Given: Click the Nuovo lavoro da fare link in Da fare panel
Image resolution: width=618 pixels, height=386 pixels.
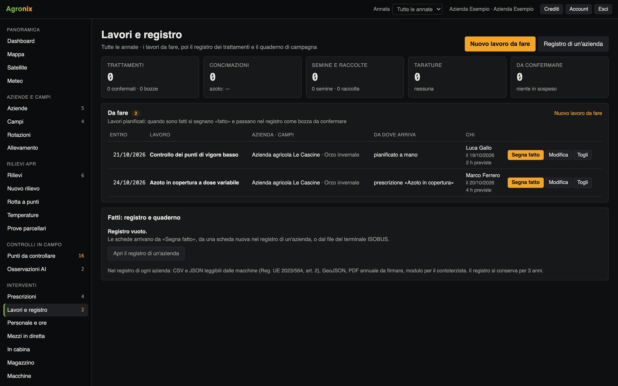Looking at the screenshot, I should pyautogui.click(x=578, y=113).
